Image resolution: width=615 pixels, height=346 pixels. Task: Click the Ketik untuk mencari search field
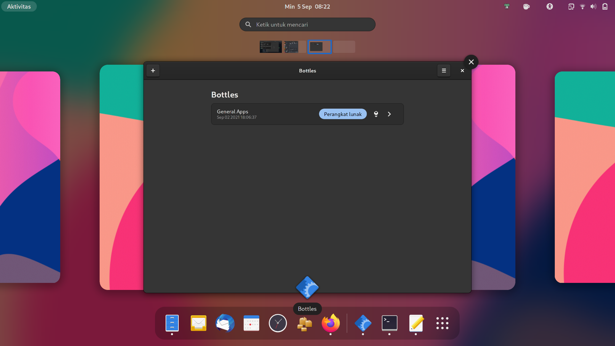click(x=307, y=24)
